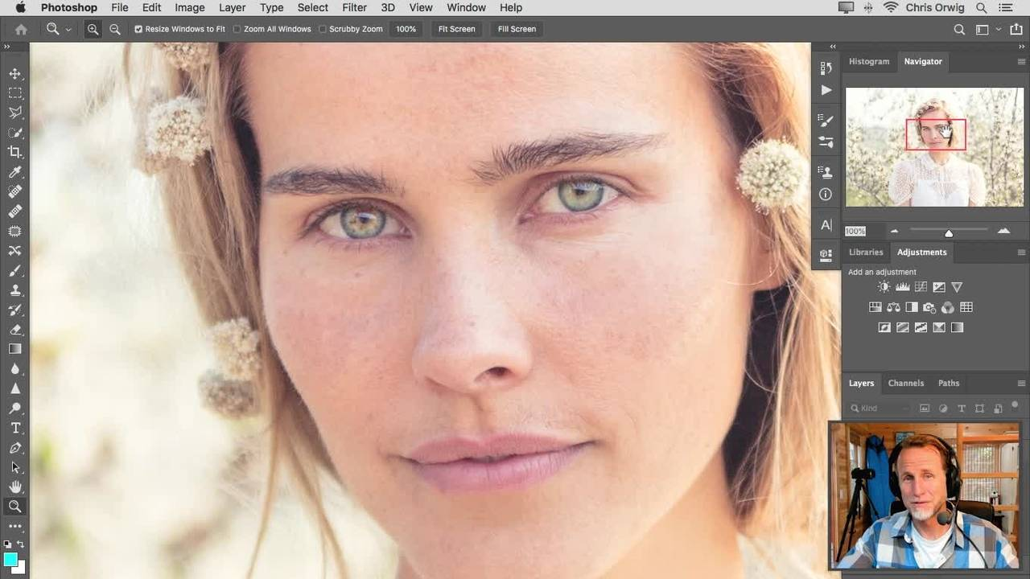1030x579 pixels.
Task: Go to the Home screen icon
Action: click(21, 29)
